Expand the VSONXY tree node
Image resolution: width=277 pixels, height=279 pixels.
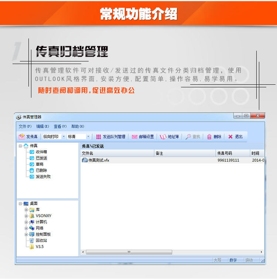(26, 216)
